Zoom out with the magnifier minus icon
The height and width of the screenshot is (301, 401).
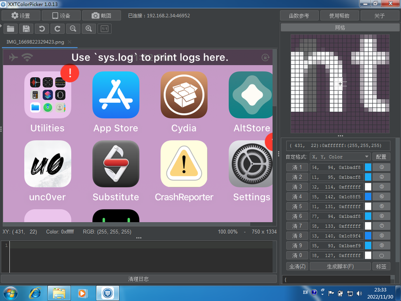pos(73,29)
